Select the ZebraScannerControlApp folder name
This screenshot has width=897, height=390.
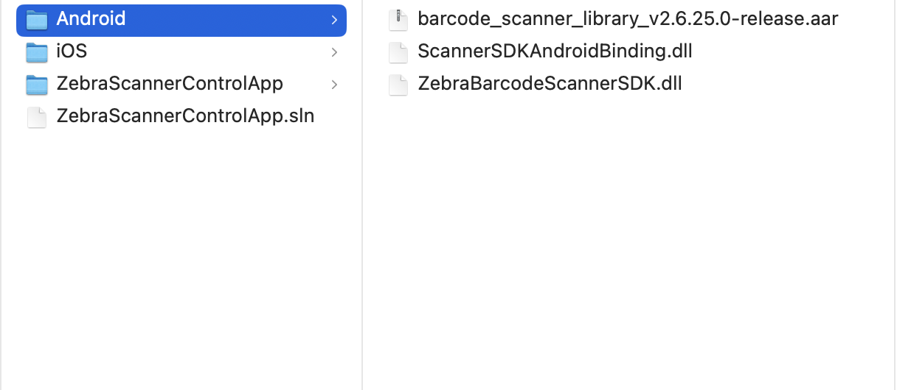point(170,84)
